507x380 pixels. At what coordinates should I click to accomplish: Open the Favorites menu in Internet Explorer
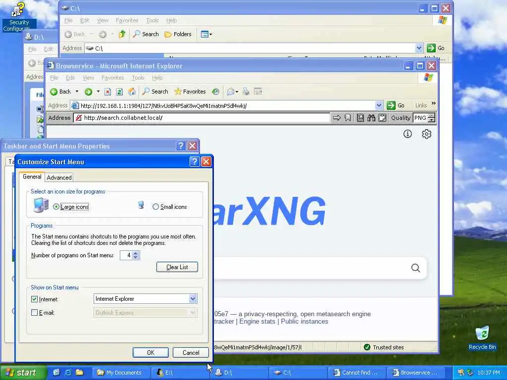click(x=112, y=78)
